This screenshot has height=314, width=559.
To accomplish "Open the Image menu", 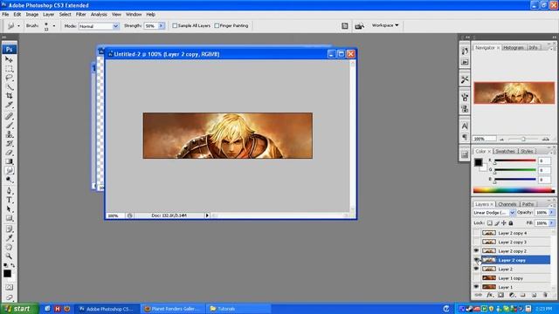I will coord(31,14).
